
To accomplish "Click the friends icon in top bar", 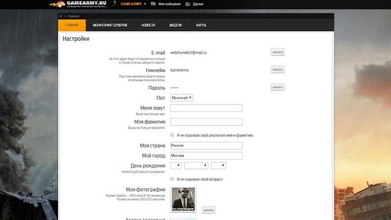I will (x=188, y=4).
